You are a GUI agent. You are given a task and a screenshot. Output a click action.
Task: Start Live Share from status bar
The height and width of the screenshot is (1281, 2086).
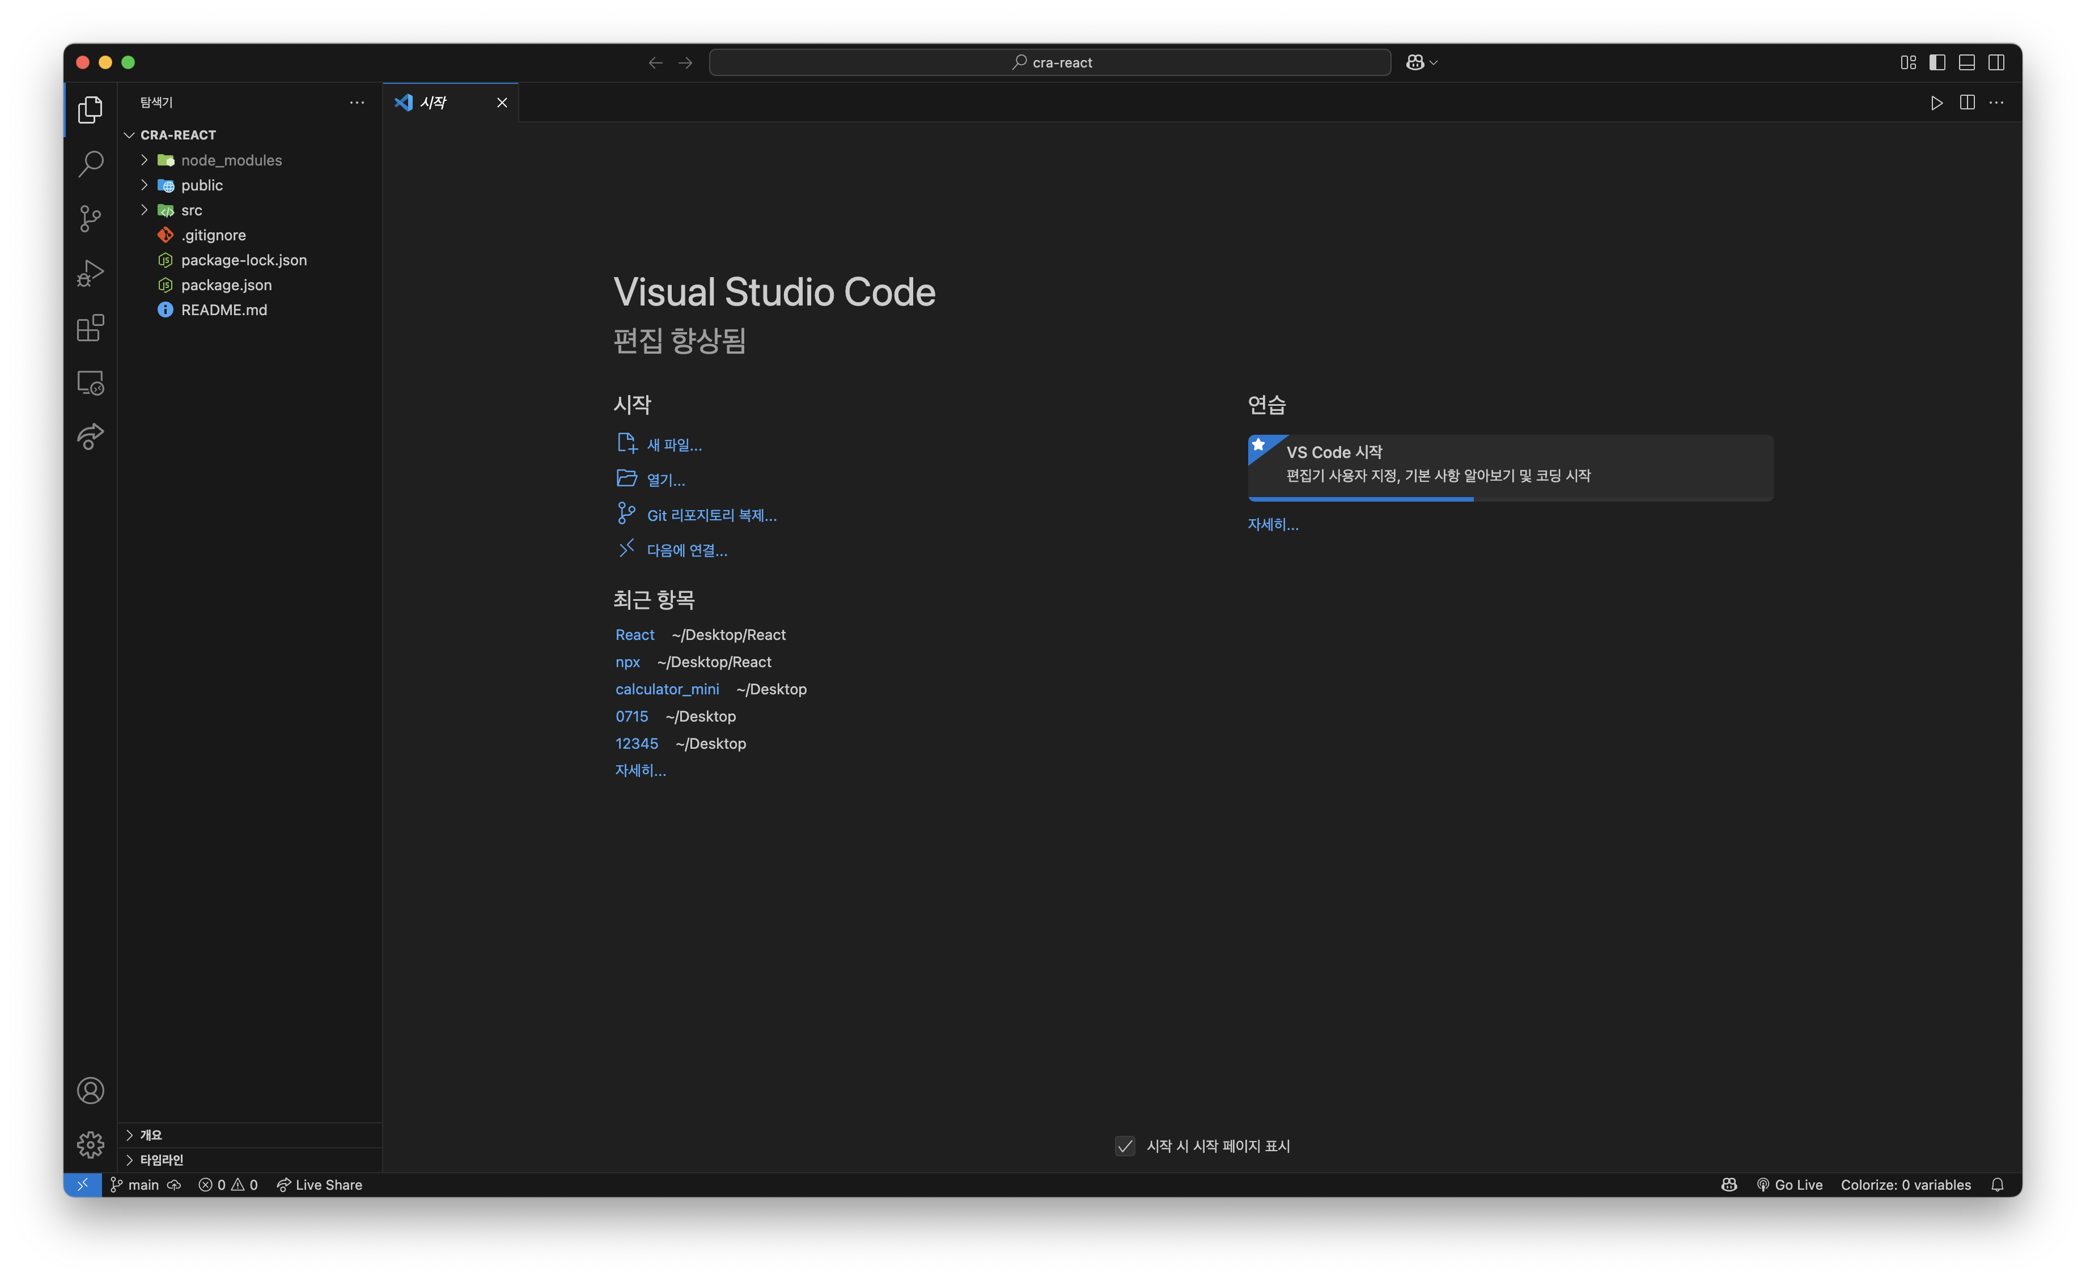click(x=320, y=1185)
